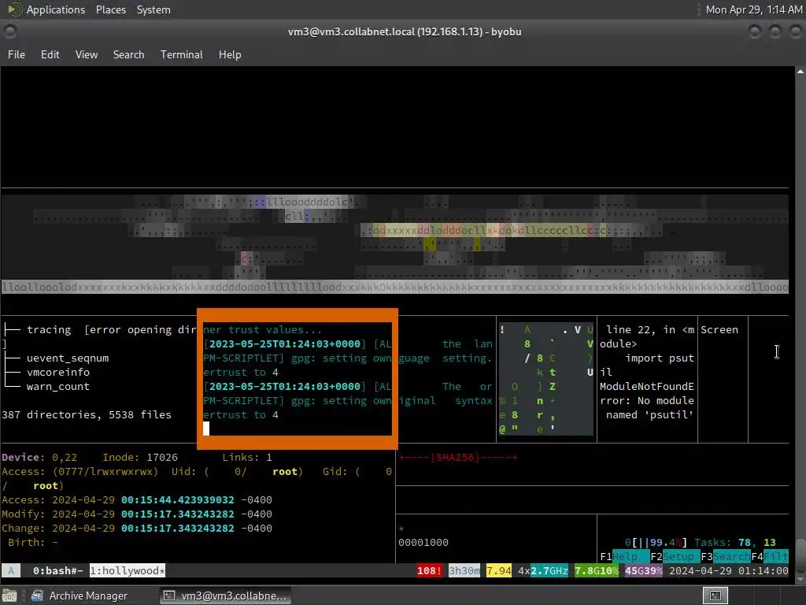Viewport: 806px width, 605px height.
Task: Click the 'Links: 1' stat text
Action: [x=246, y=458]
